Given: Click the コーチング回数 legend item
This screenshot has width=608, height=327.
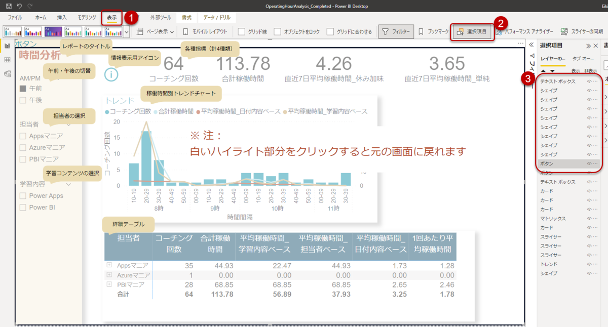Looking at the screenshot, I should [128, 111].
